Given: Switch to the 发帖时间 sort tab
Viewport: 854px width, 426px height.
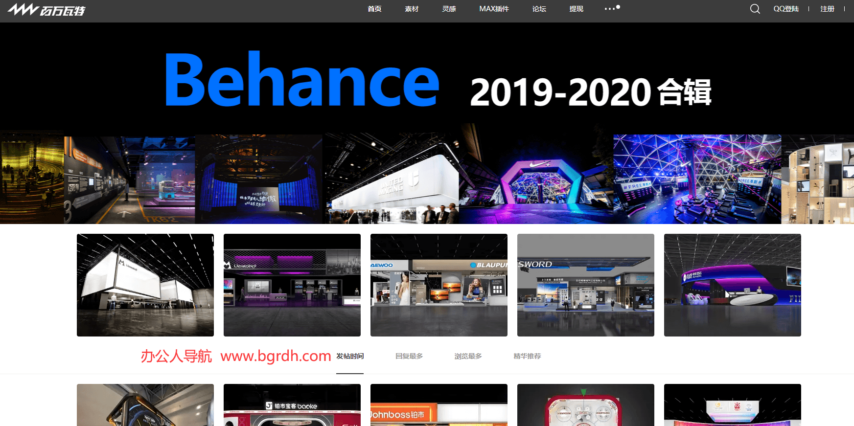Looking at the screenshot, I should pyautogui.click(x=350, y=356).
